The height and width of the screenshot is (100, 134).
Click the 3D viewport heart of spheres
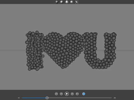click(63, 50)
